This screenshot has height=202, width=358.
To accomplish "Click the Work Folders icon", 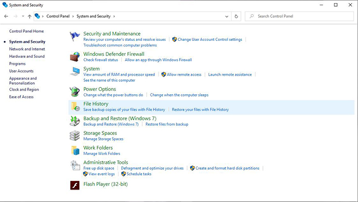I will click(x=75, y=150).
